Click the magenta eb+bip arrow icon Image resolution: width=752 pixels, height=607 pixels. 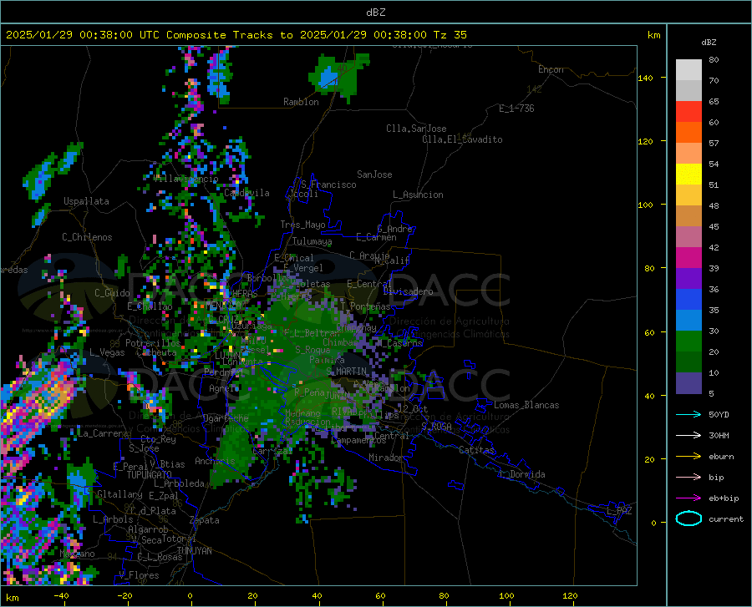(x=688, y=498)
